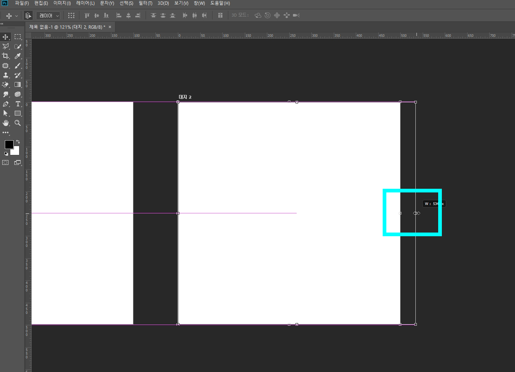
Task: Align left edges
Action: tap(119, 15)
